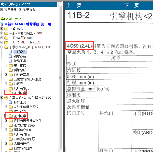This screenshot has width=153, height=152.
Task: Open the 引擎诊断 page
Action: coord(20,56)
